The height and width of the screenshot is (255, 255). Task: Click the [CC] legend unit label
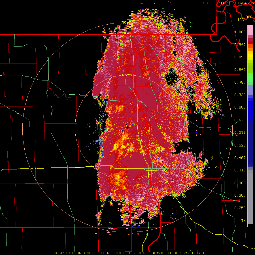pyautogui.click(x=242, y=20)
